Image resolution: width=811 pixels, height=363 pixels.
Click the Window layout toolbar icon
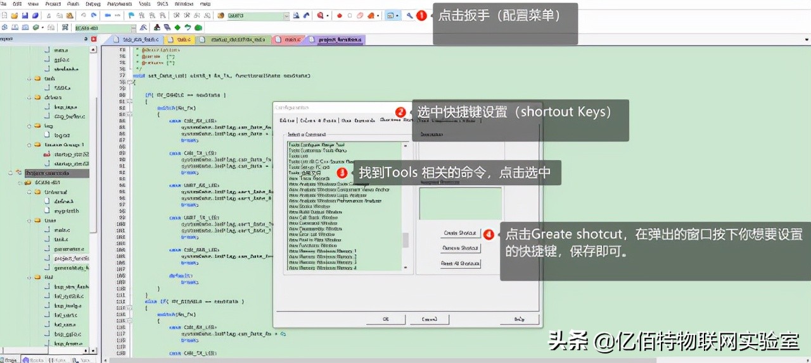pyautogui.click(x=390, y=15)
